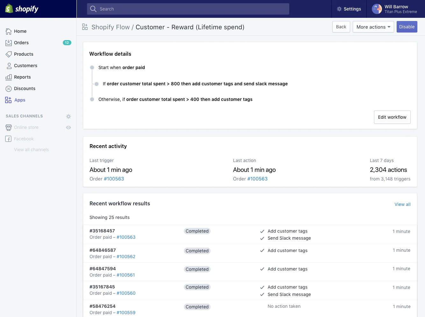Click the Orders 12 badge

point(67,43)
